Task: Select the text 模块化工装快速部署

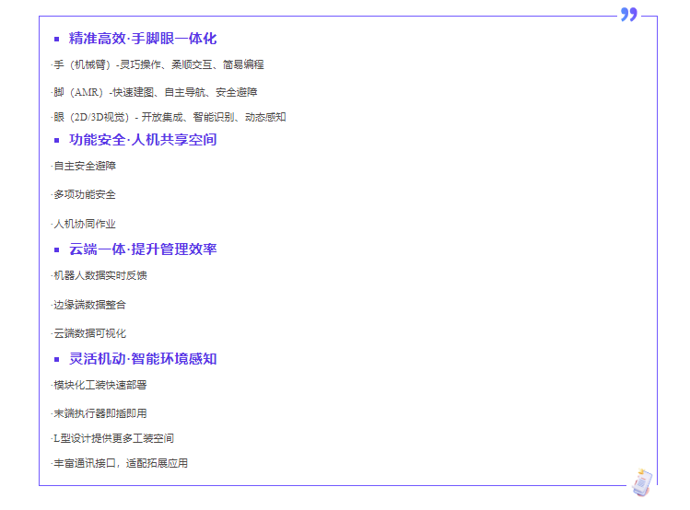Action: (99, 385)
